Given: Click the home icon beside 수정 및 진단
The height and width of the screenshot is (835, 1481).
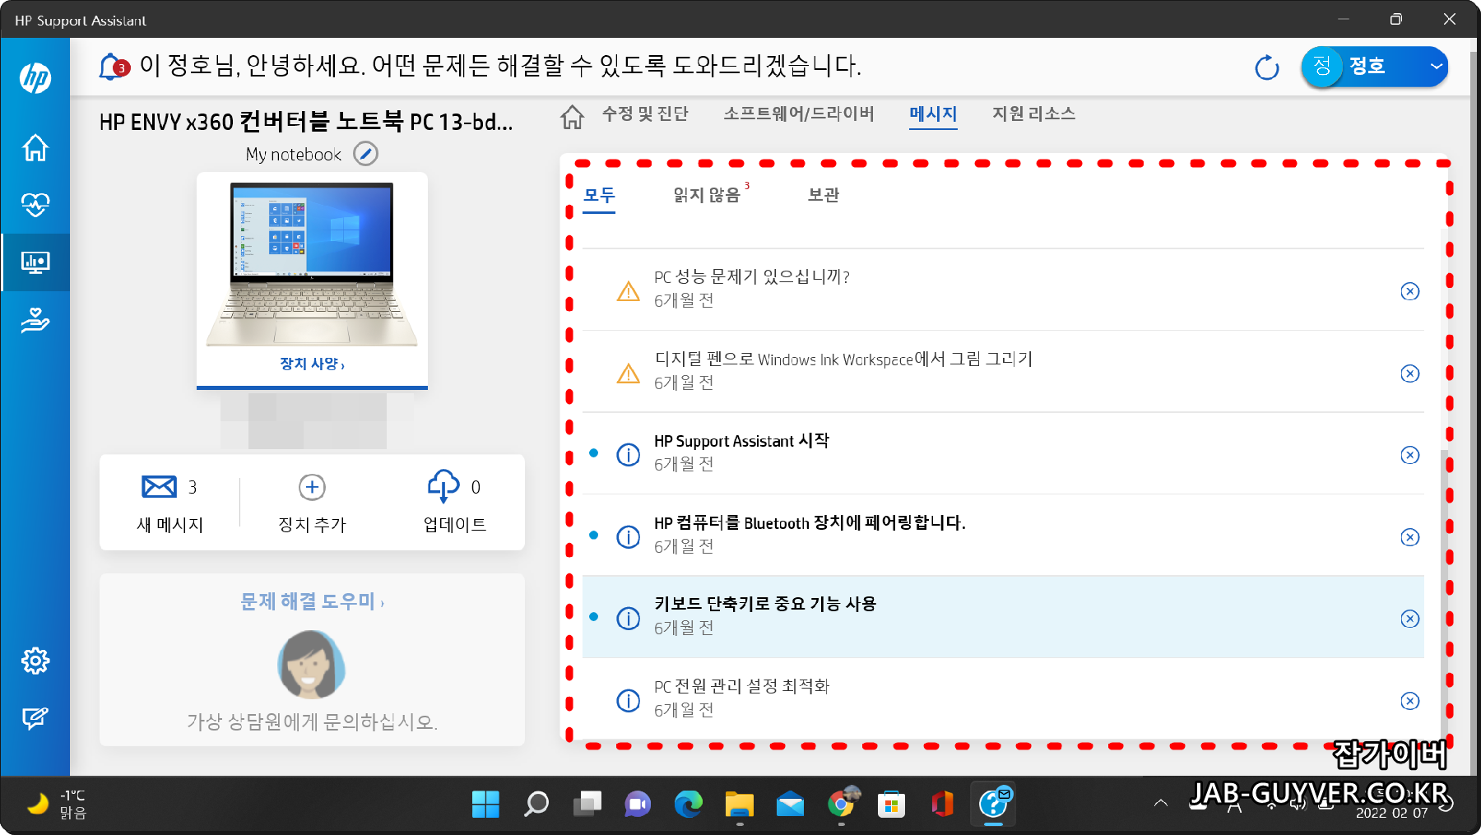Looking at the screenshot, I should [x=573, y=117].
